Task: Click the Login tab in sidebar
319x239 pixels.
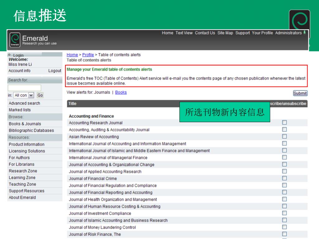Action: (18, 55)
